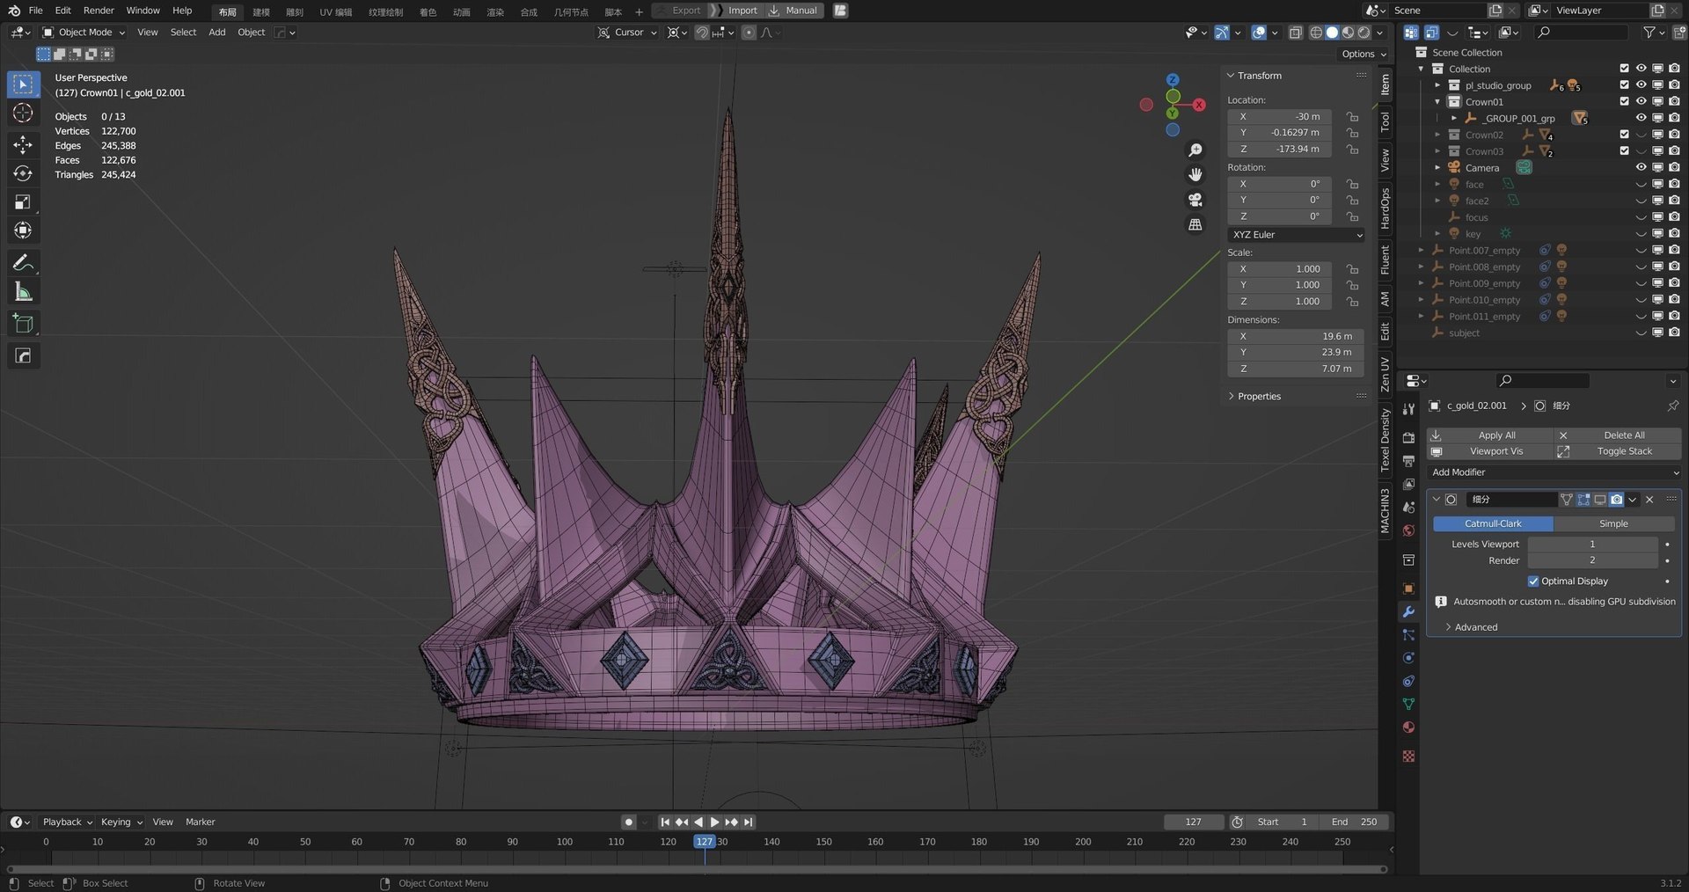Switch to the UV 编辑 workspace tab
The width and height of the screenshot is (1689, 892).
[x=335, y=11]
